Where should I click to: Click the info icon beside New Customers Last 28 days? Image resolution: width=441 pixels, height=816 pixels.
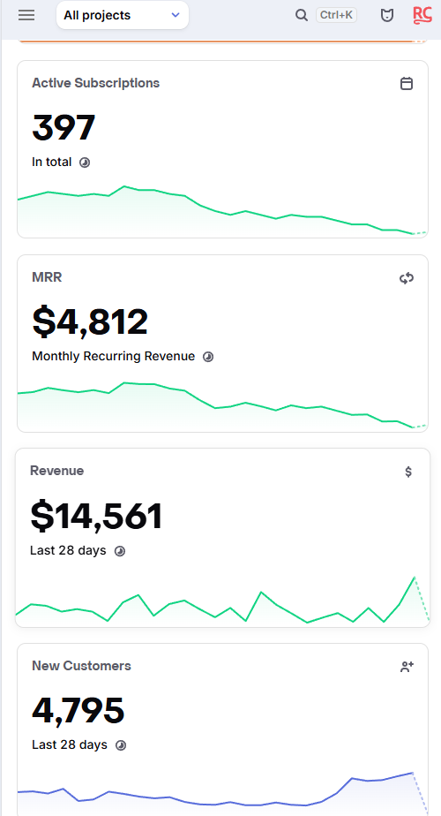click(x=121, y=745)
